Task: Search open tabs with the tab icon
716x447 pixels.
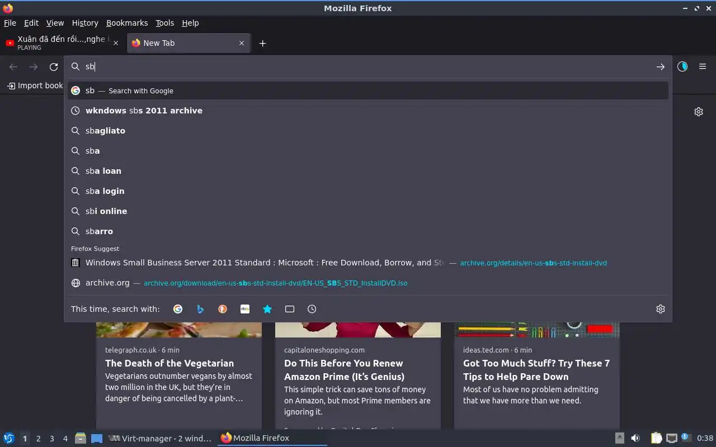Action: (290, 309)
